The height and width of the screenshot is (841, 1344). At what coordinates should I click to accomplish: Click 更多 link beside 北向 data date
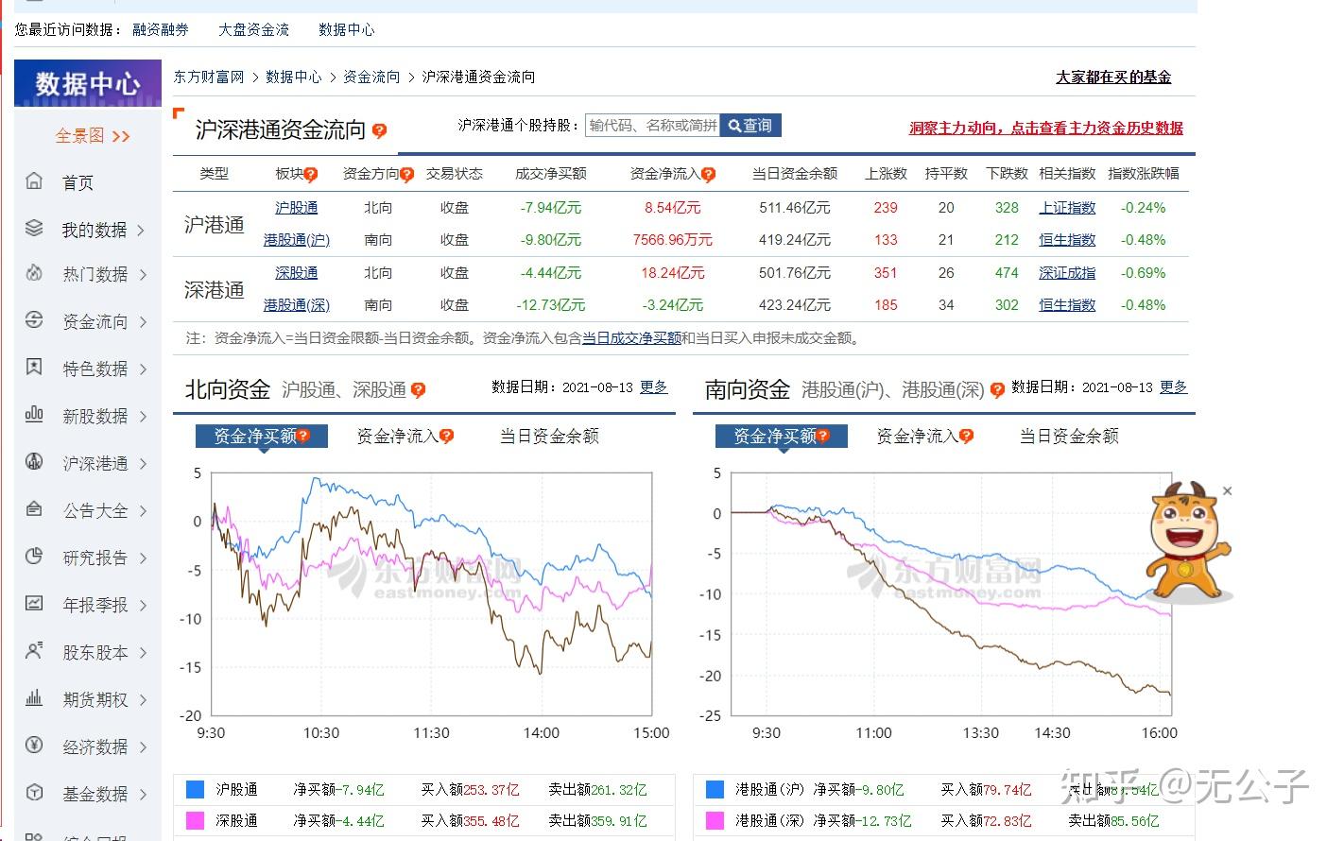(653, 386)
